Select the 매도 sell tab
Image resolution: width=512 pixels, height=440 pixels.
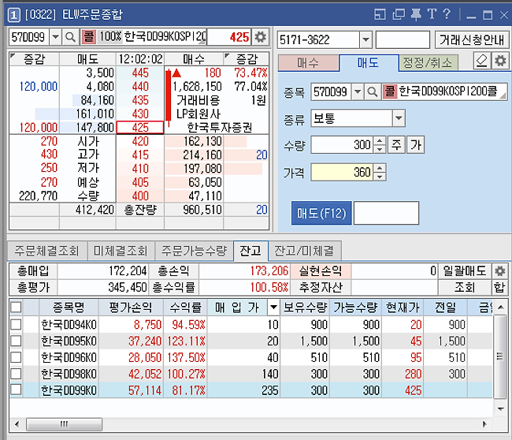pos(369,63)
